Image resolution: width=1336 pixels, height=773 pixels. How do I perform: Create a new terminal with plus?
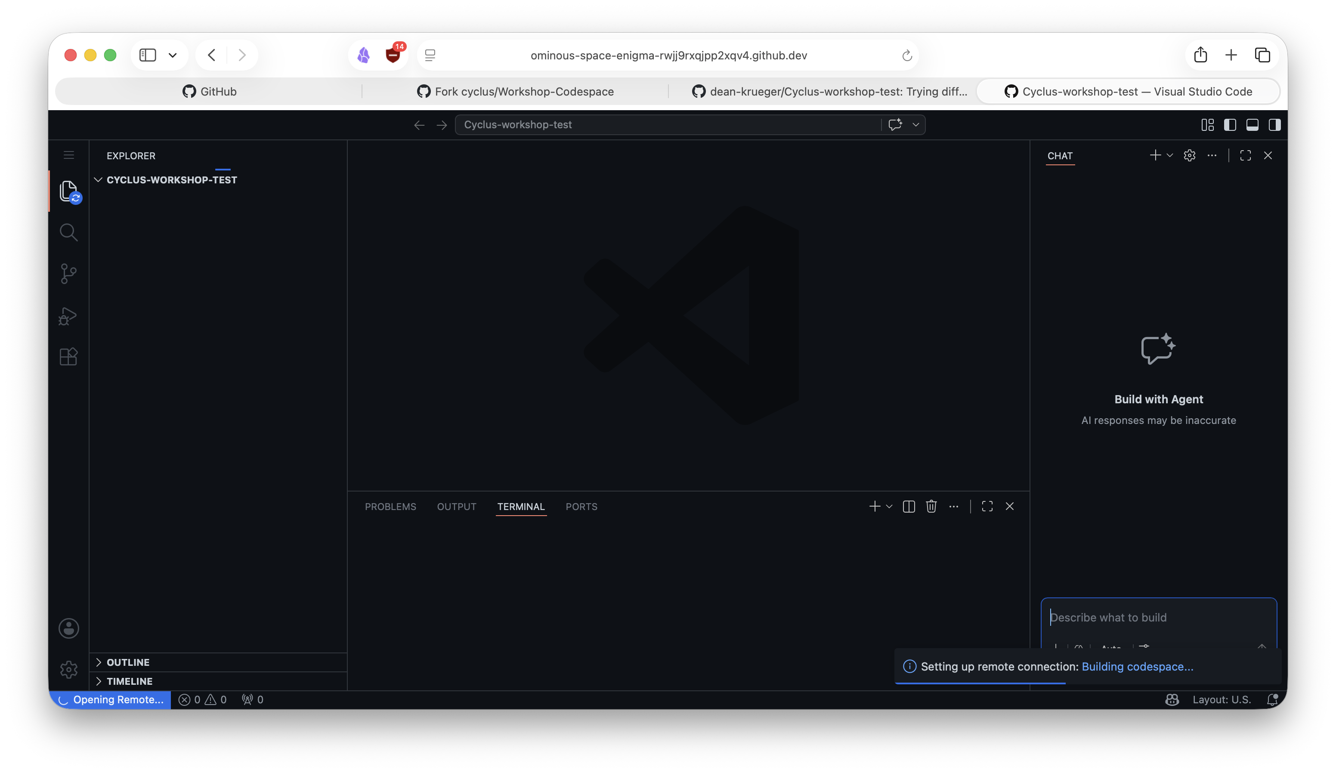tap(875, 507)
